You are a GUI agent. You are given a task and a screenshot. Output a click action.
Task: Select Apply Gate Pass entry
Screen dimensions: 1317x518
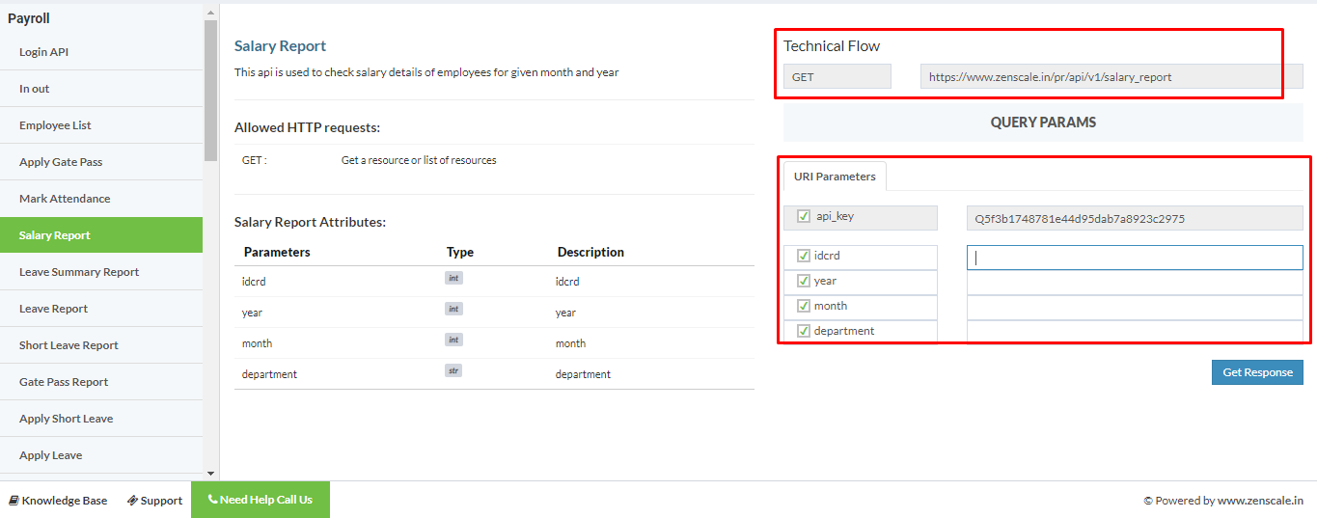pyautogui.click(x=101, y=162)
